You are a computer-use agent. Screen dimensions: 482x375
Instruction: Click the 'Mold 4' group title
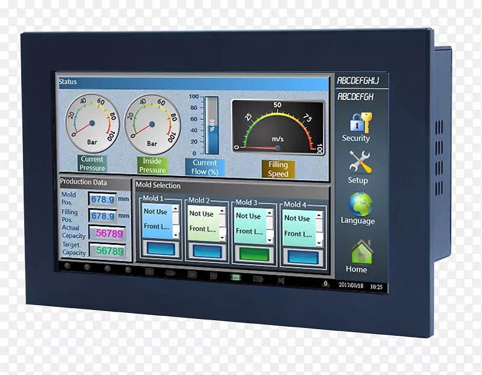[295, 204]
